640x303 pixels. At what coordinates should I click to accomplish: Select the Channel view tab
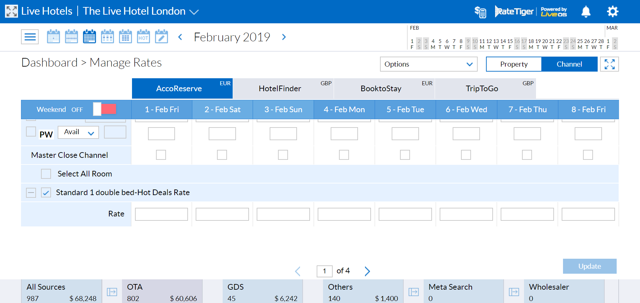click(x=569, y=64)
